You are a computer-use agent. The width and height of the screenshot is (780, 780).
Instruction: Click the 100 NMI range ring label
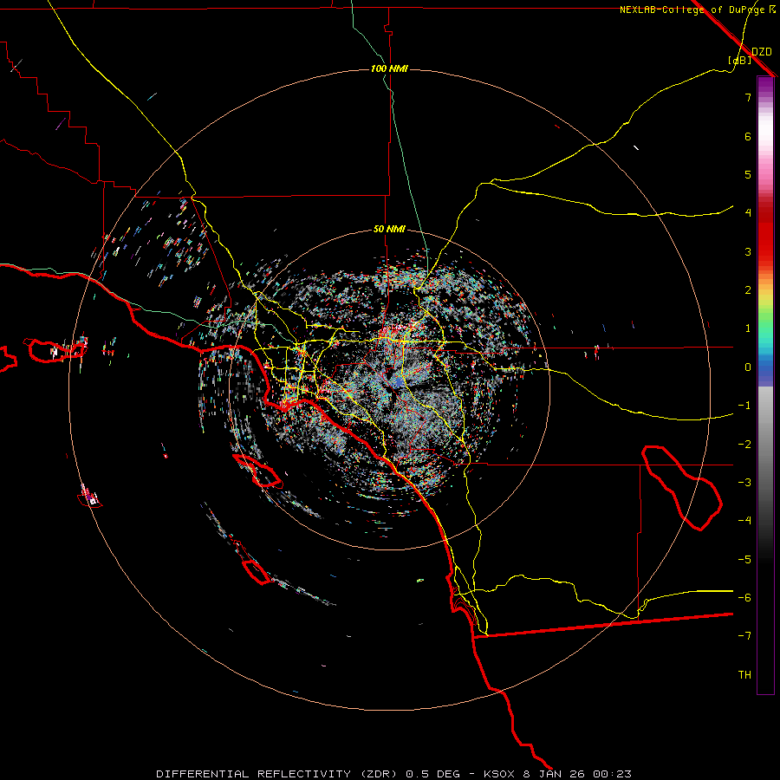tap(389, 68)
